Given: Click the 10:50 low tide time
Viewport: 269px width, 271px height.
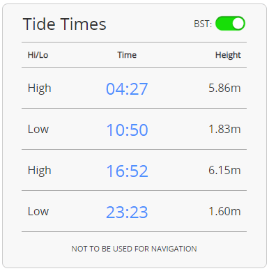Looking at the screenshot, I should (127, 130).
